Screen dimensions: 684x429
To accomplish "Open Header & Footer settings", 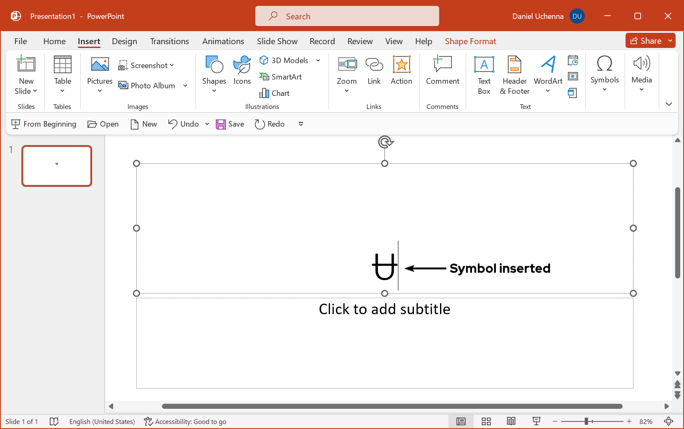I will pos(514,75).
